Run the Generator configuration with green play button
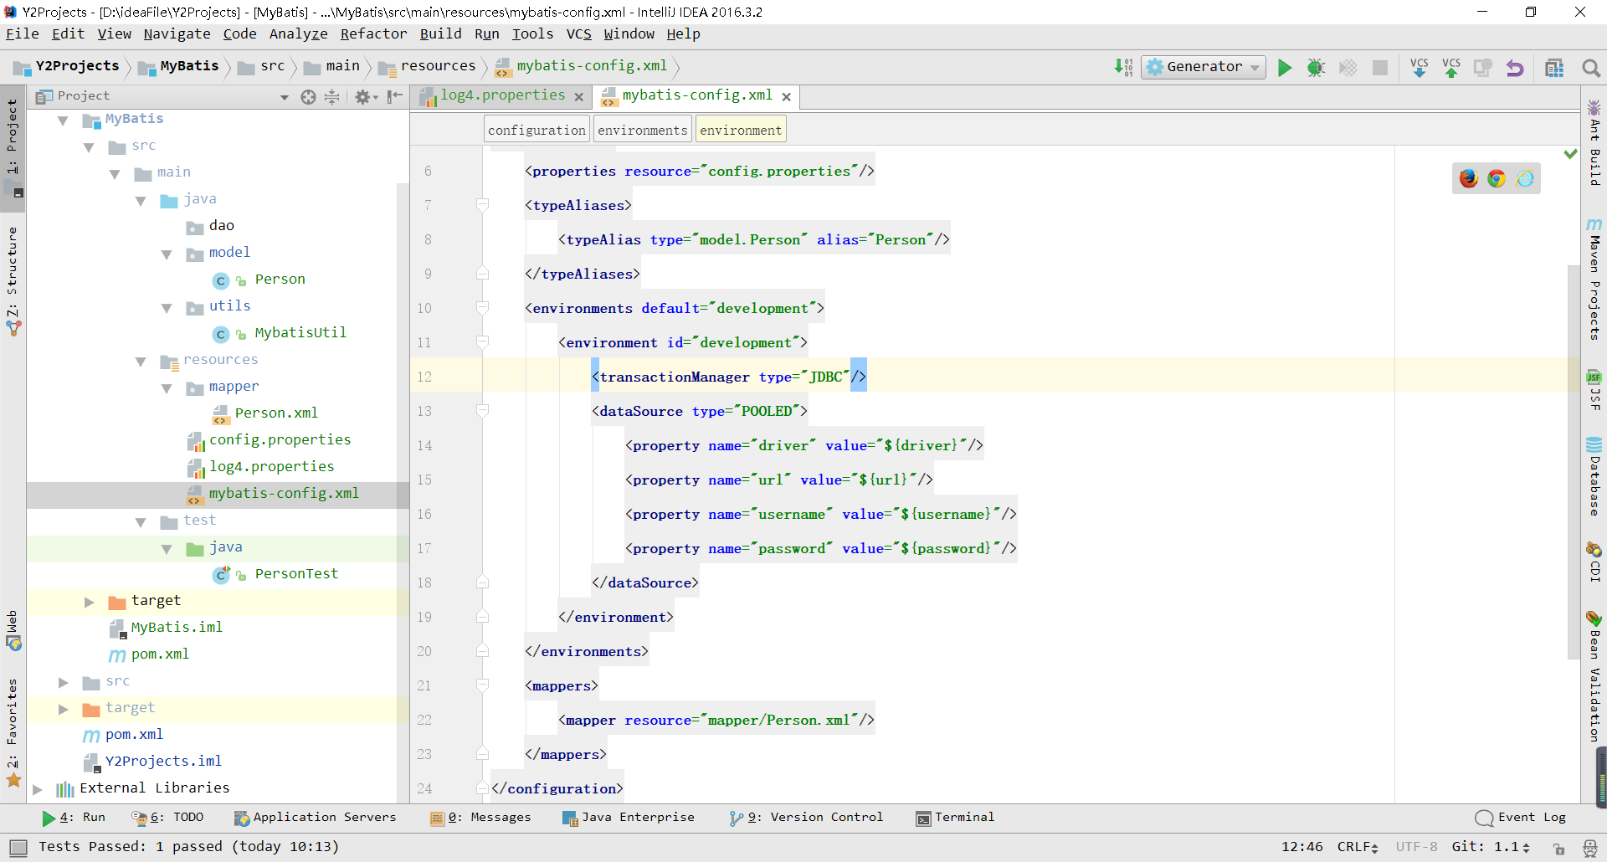Viewport: 1607px width, 862px height. (x=1285, y=68)
